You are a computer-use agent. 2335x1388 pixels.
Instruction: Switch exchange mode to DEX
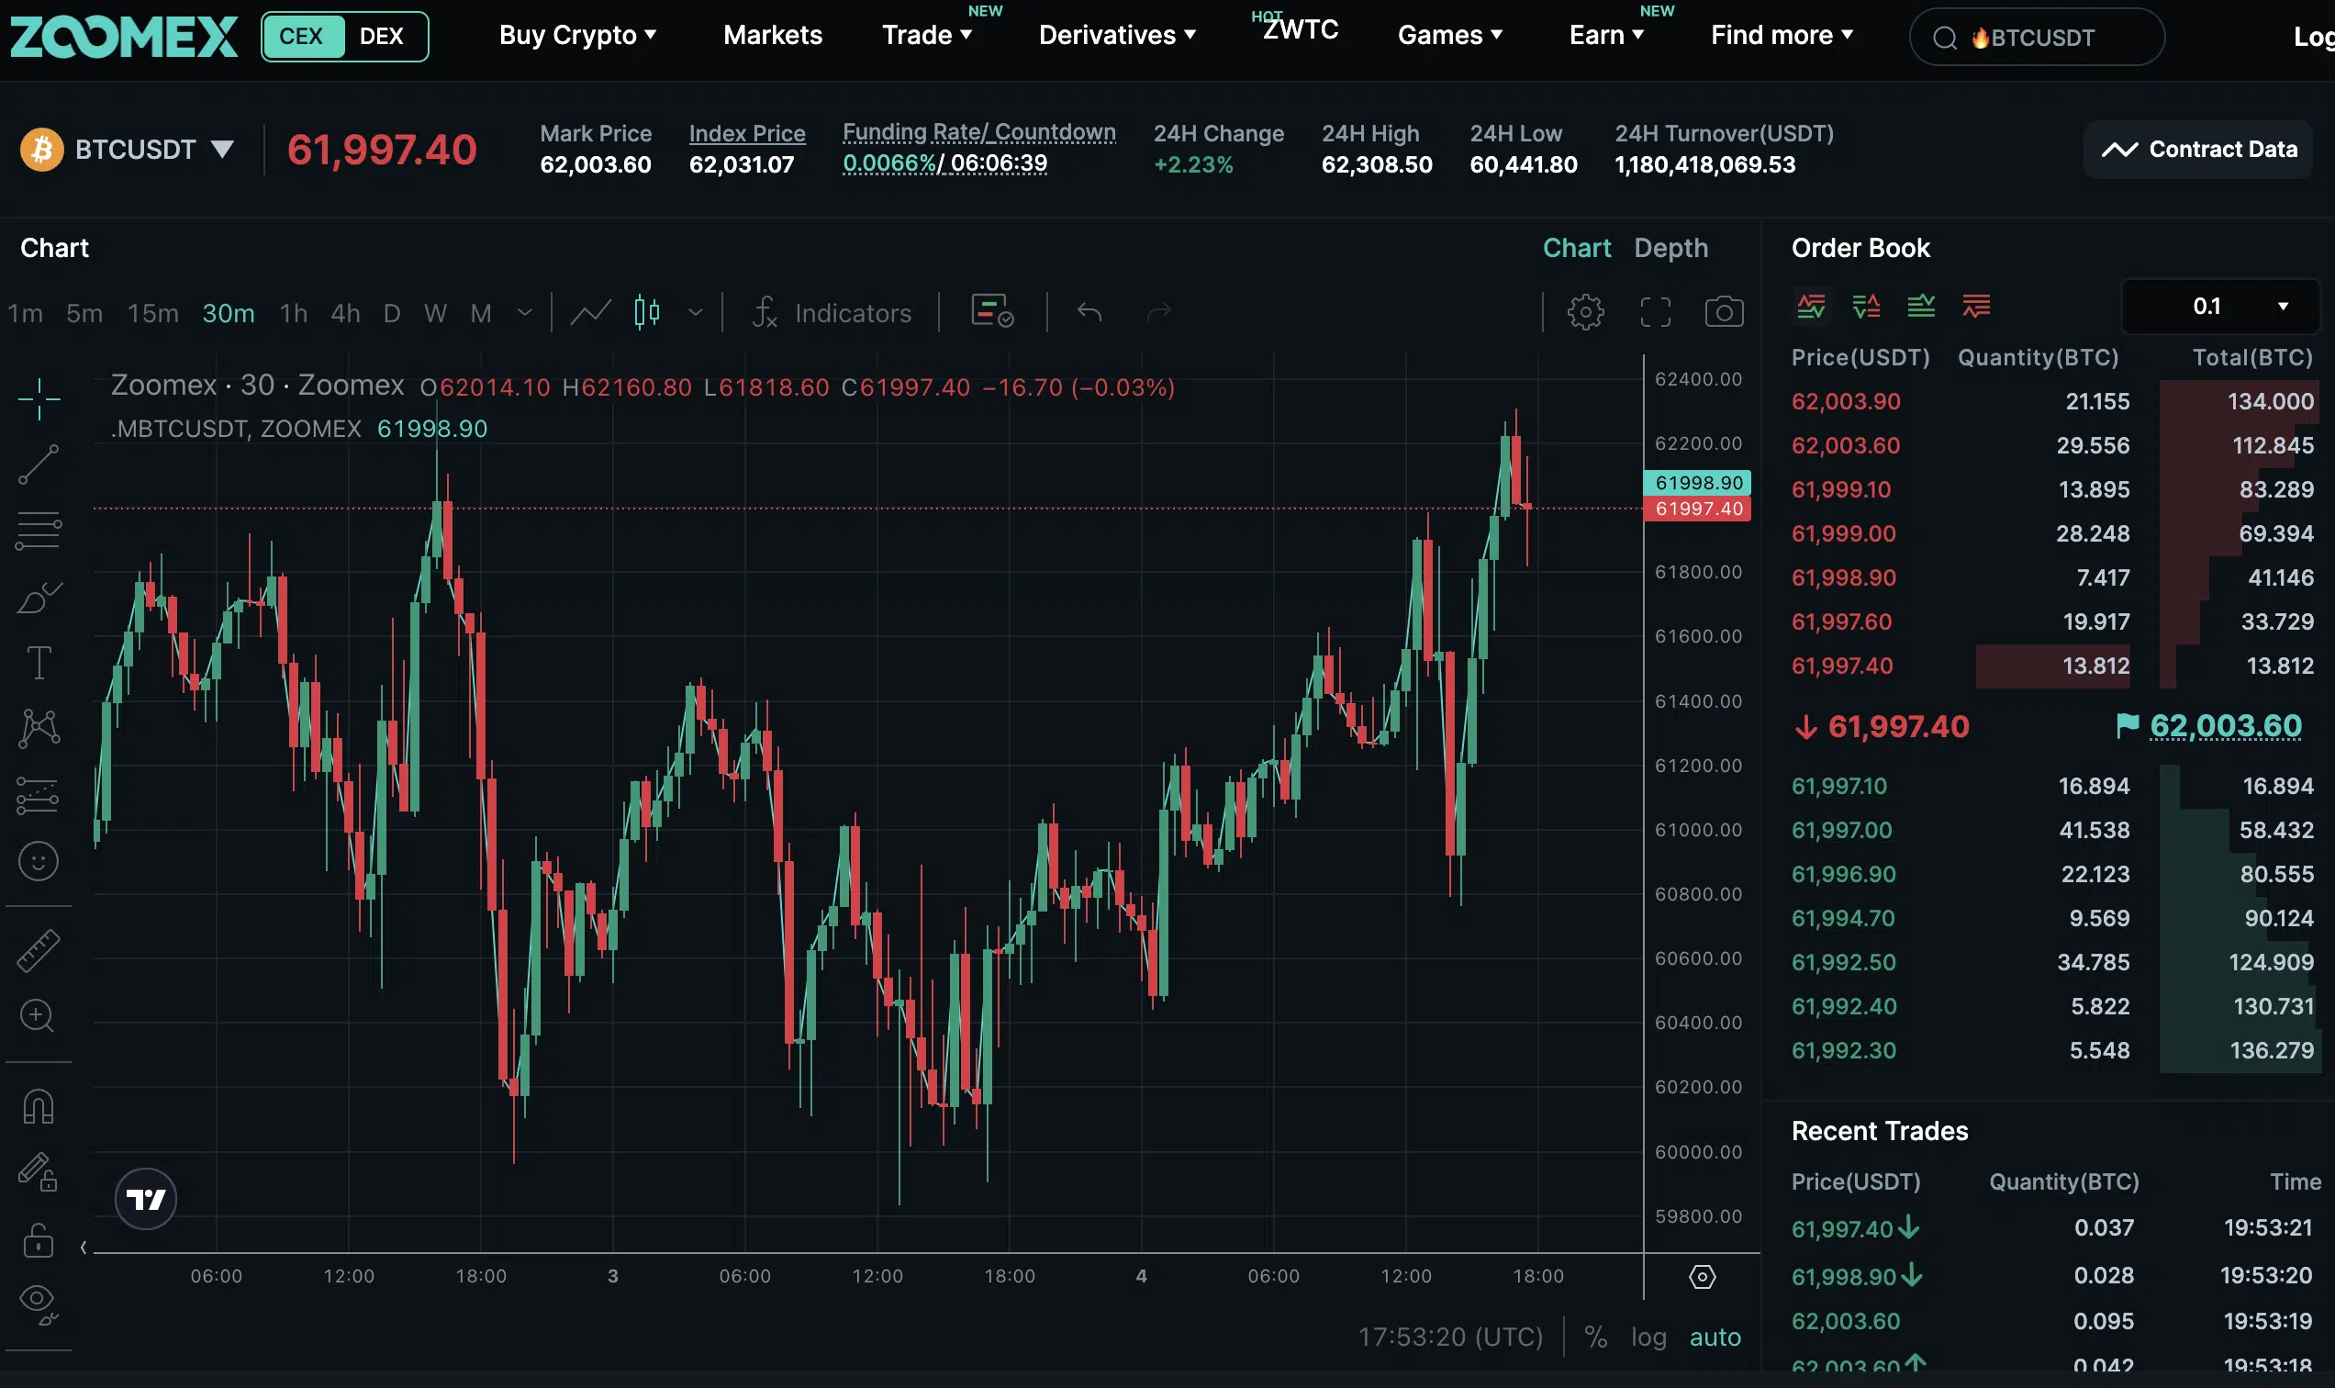pos(382,37)
